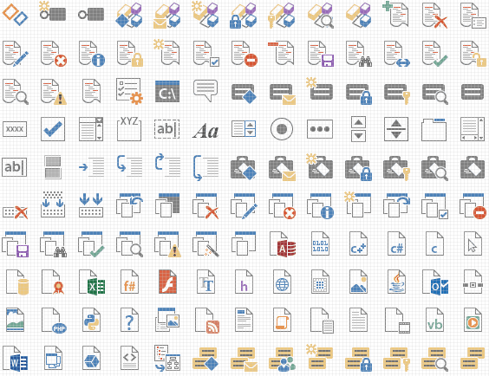Screen dimensions: 489x376
Task: Click the orange and blue diamonds icon
Action: pyautogui.click(x=15, y=15)
